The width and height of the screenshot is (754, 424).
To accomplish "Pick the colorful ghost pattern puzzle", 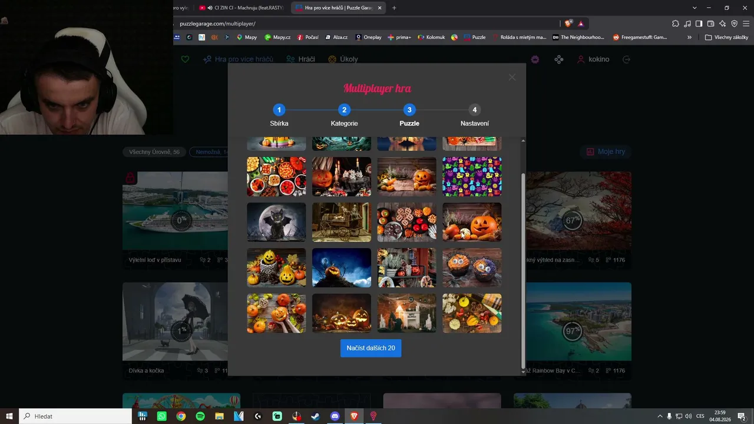I will coord(472,177).
